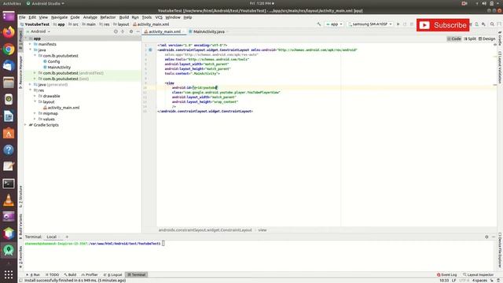The width and height of the screenshot is (503, 283).
Task: Click '4 spaces' indent setting in status bar
Action: tap(479, 281)
